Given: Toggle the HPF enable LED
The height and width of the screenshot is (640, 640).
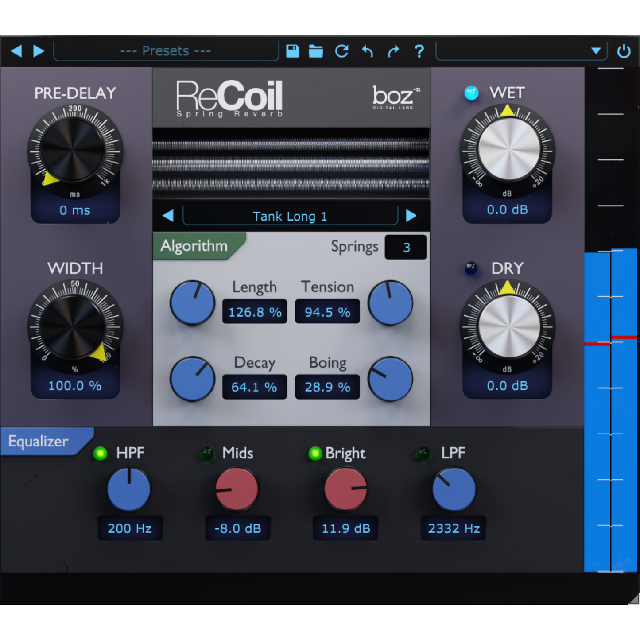Looking at the screenshot, I should click(x=100, y=454).
